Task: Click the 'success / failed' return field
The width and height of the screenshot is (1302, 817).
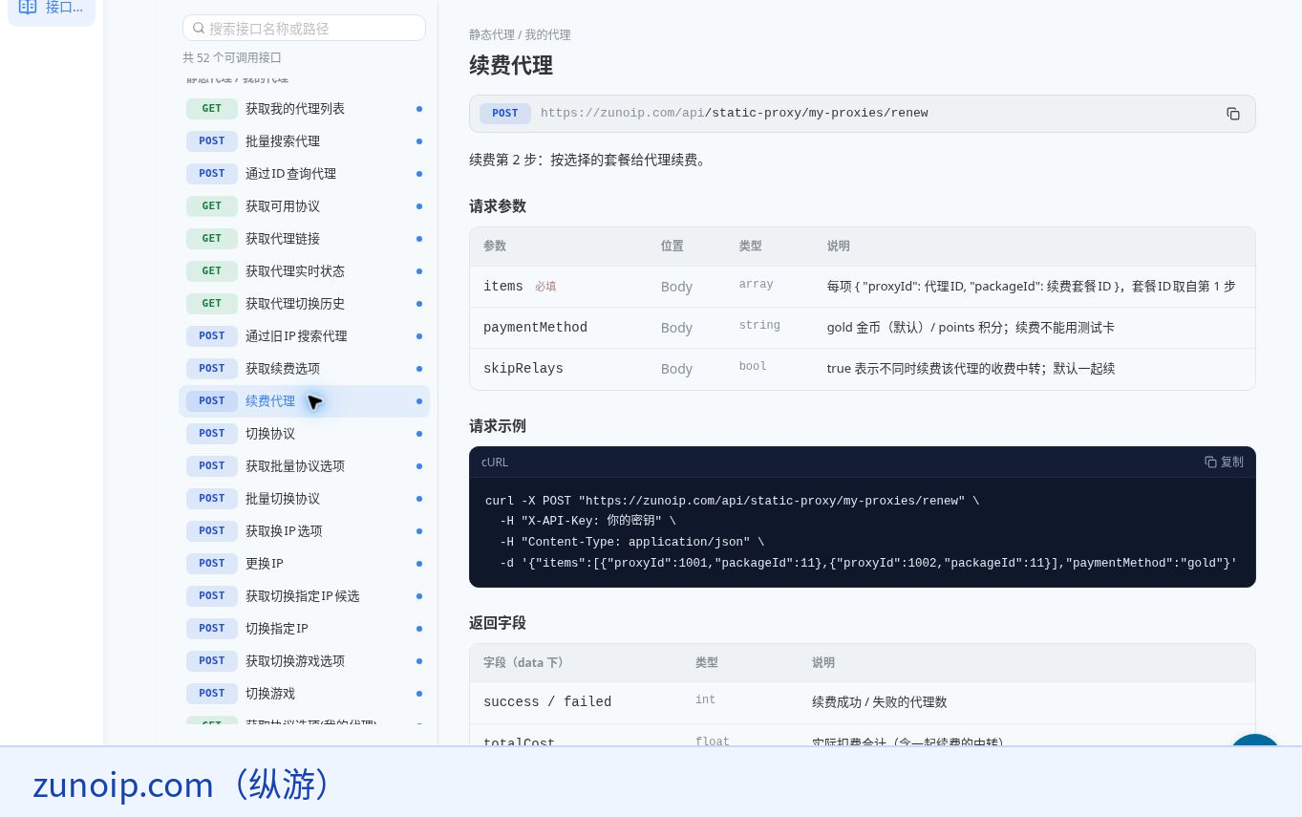Action: click(x=547, y=702)
